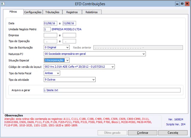Click the Cancelar button
The image size is (191, 138).
[x=173, y=133]
